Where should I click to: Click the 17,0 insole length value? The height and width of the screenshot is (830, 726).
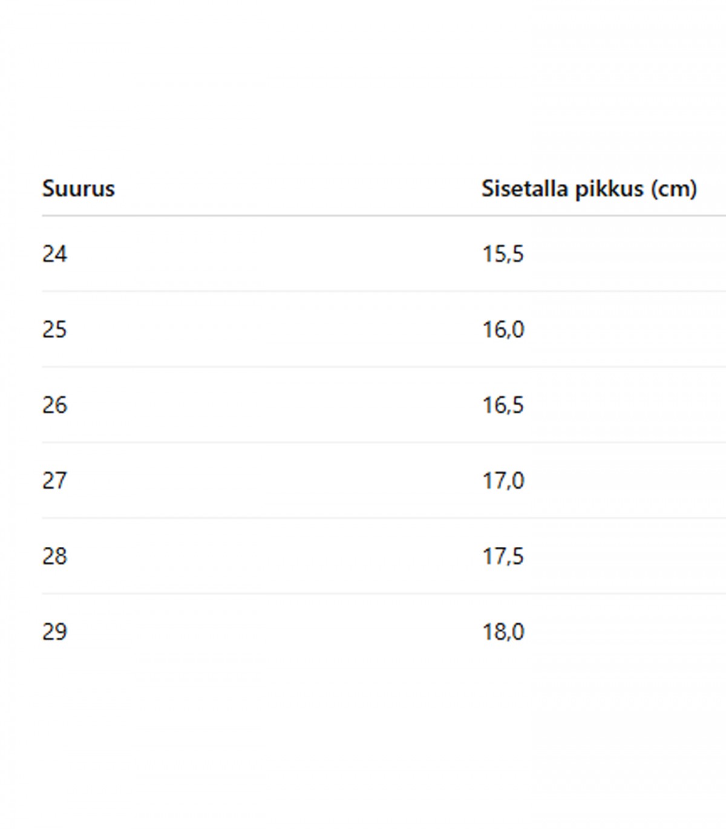503,481
